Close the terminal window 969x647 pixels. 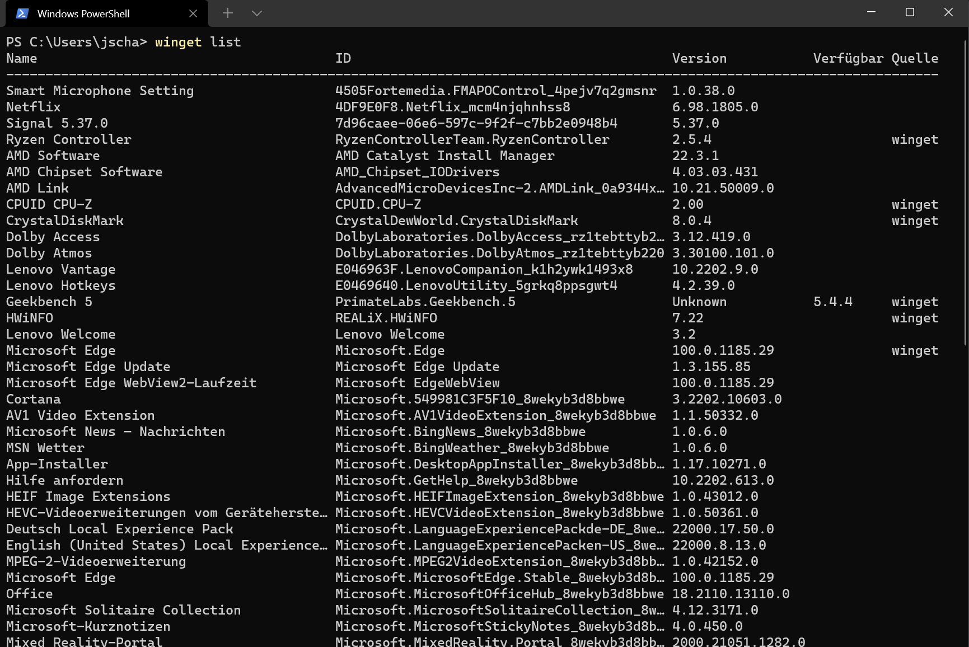[x=948, y=12]
